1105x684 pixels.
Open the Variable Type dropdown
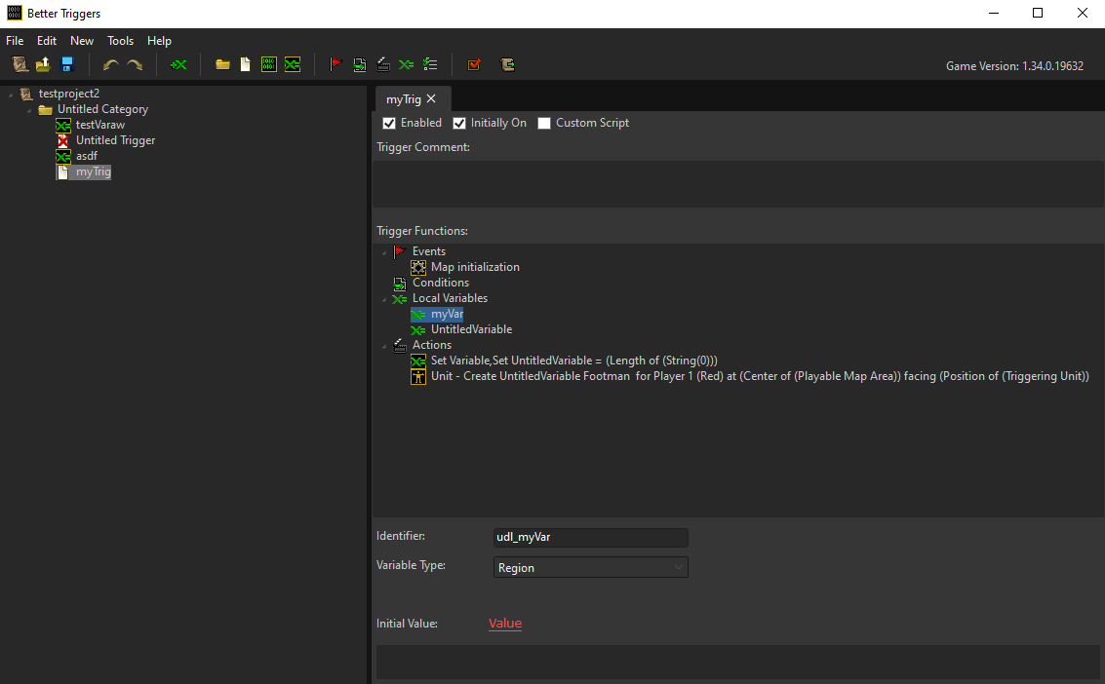tap(591, 567)
